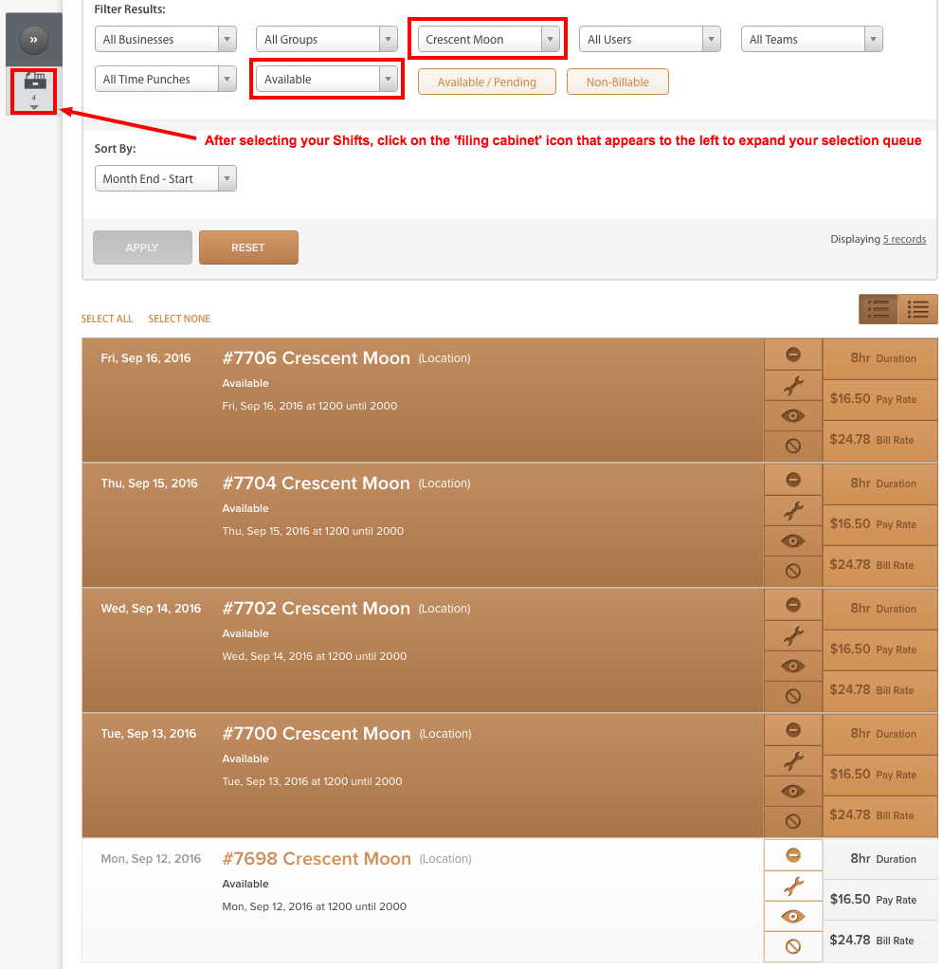Click wrench icon on shift #7700
This screenshot has width=943, height=969.
793,761
